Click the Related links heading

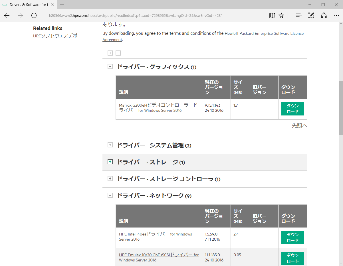48,28
